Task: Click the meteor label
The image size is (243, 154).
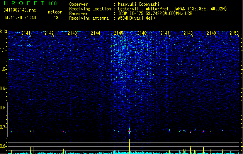Action: (x=55, y=12)
